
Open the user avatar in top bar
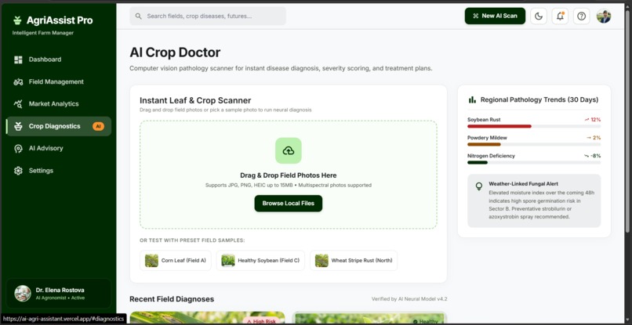point(604,16)
